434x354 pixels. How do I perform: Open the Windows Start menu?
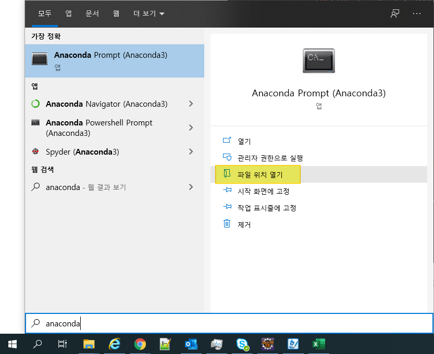(x=13, y=344)
